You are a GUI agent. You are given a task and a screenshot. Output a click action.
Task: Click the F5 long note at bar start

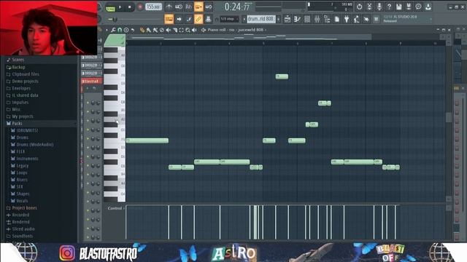(147, 140)
